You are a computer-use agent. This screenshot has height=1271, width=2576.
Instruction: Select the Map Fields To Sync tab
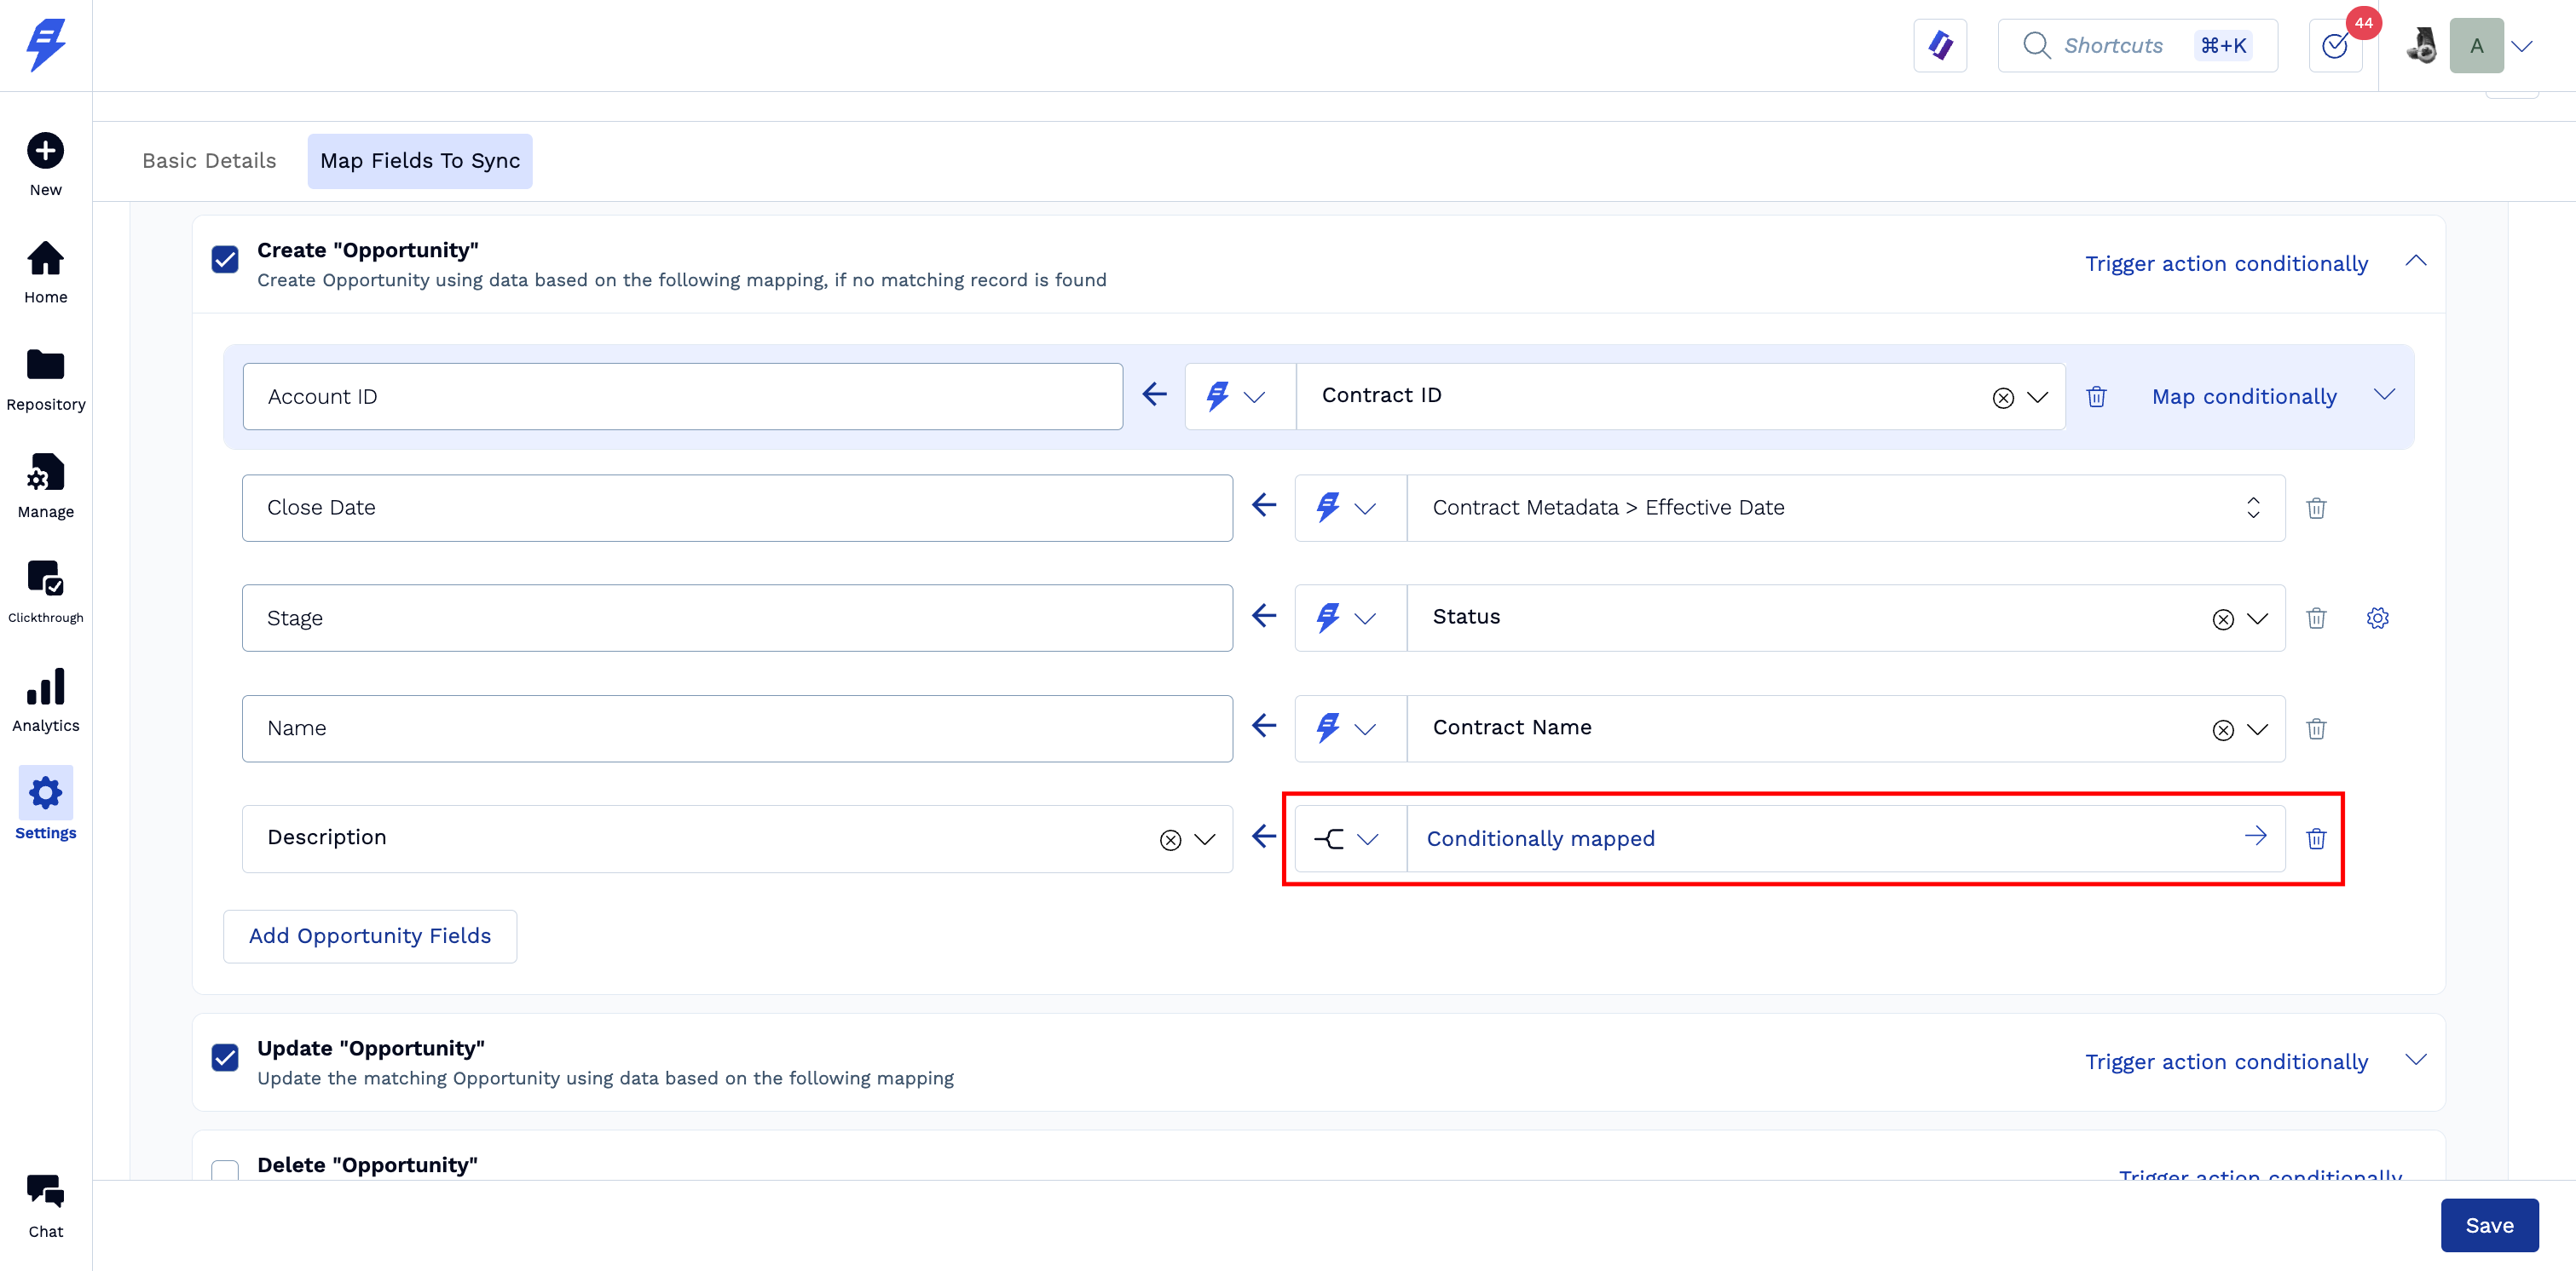419,161
